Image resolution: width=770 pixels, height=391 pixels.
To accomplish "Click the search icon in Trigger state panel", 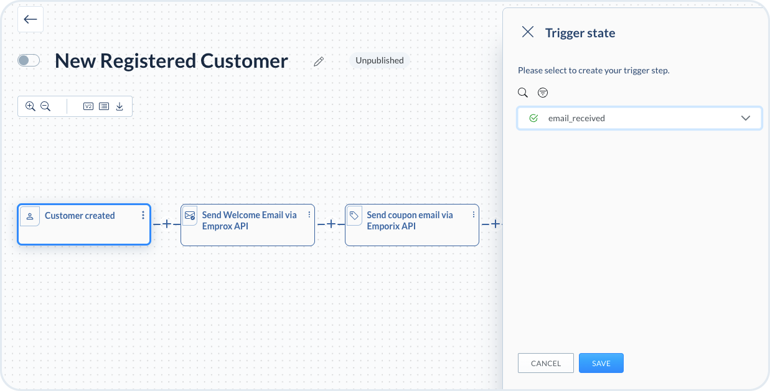I will point(523,93).
